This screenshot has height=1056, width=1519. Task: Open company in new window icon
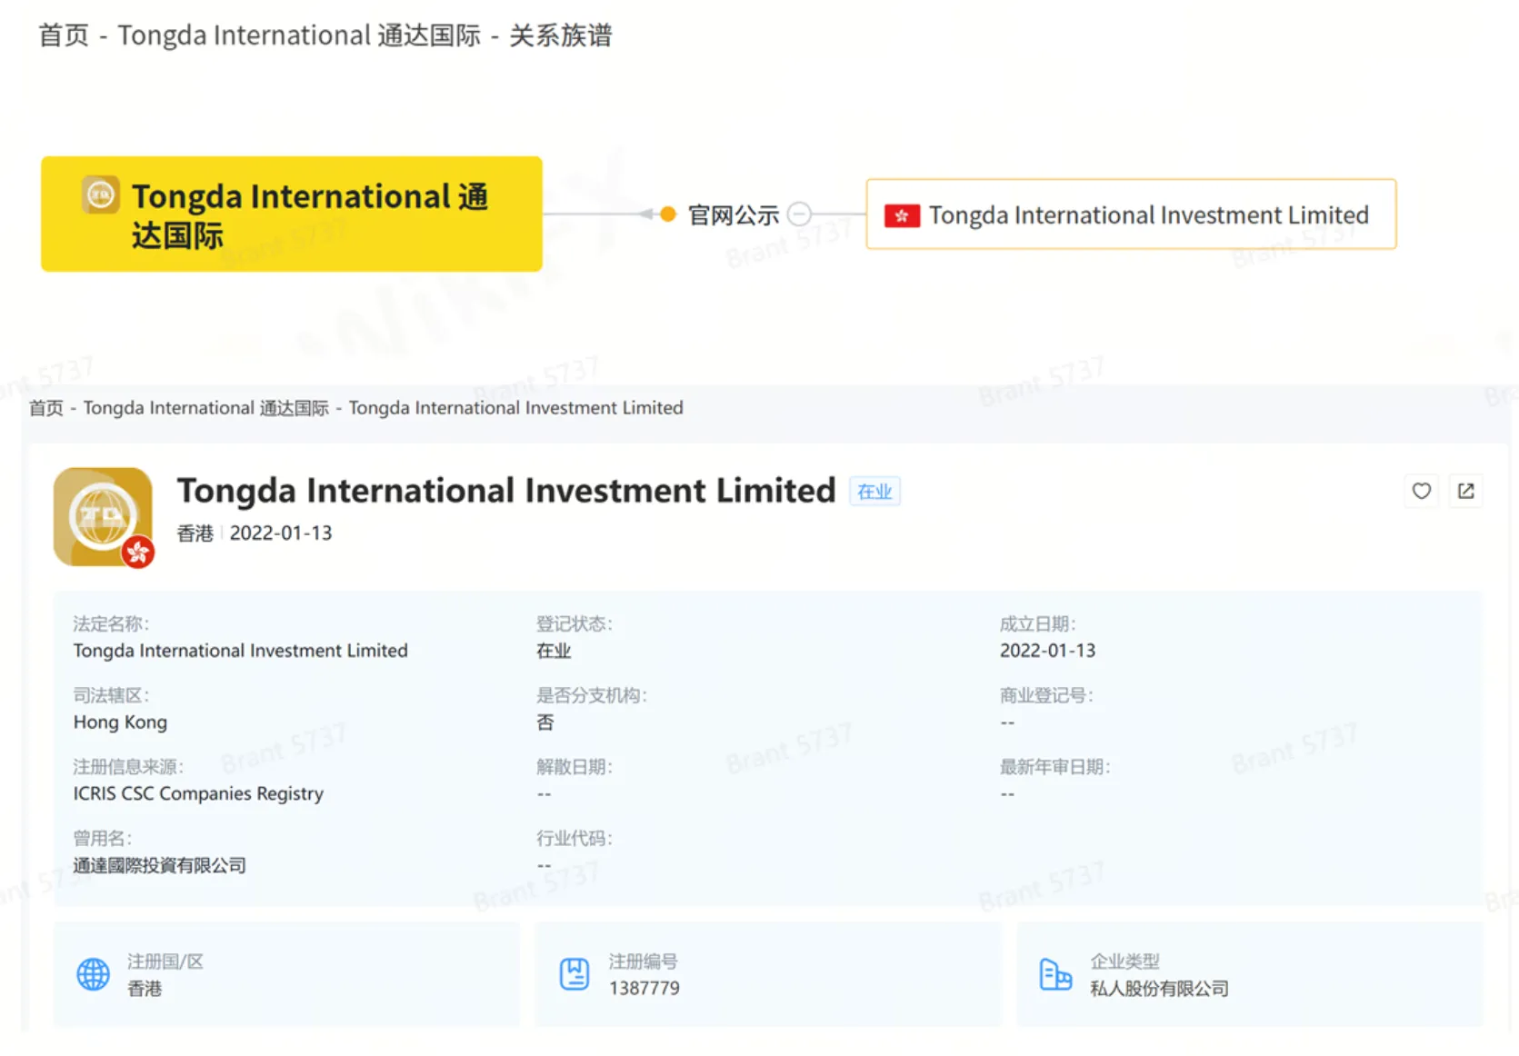1465,491
